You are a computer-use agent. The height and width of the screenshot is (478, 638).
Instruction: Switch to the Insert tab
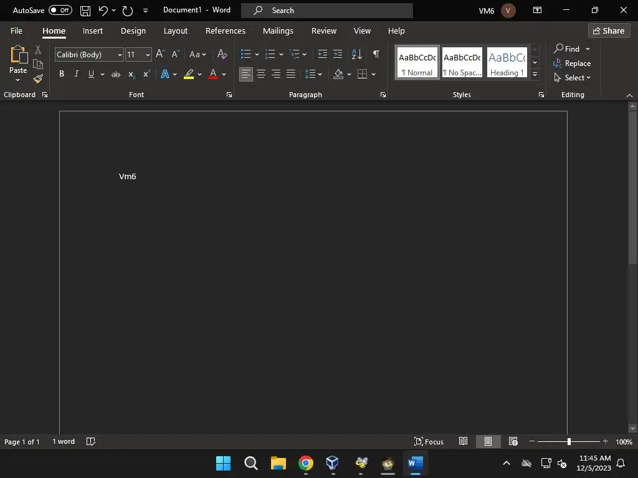coord(93,31)
